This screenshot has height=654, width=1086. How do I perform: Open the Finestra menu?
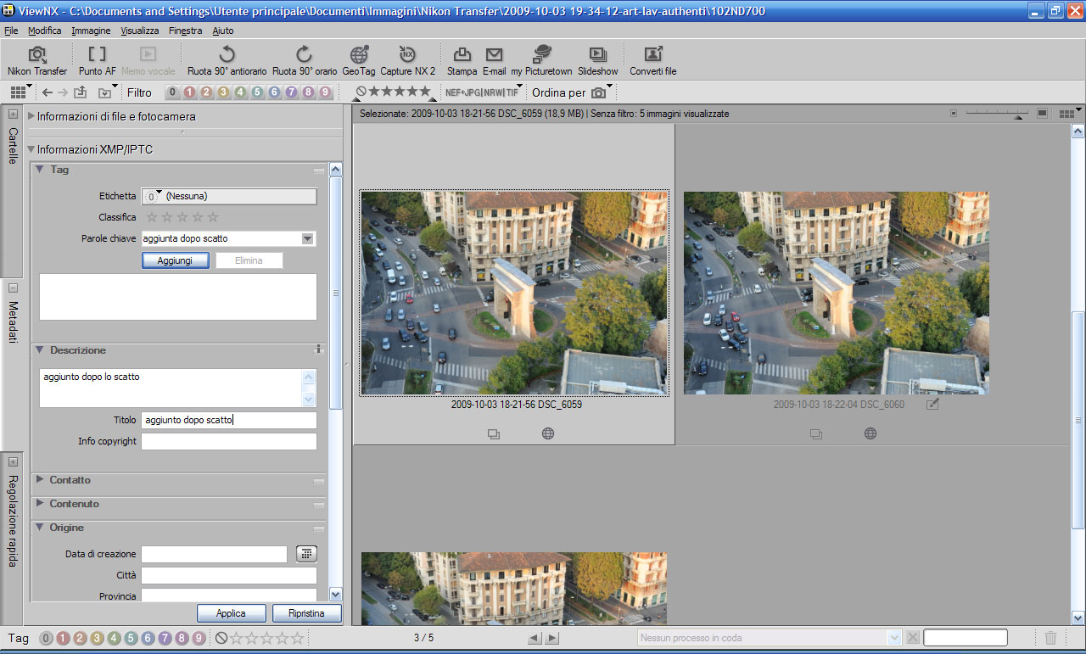(185, 31)
